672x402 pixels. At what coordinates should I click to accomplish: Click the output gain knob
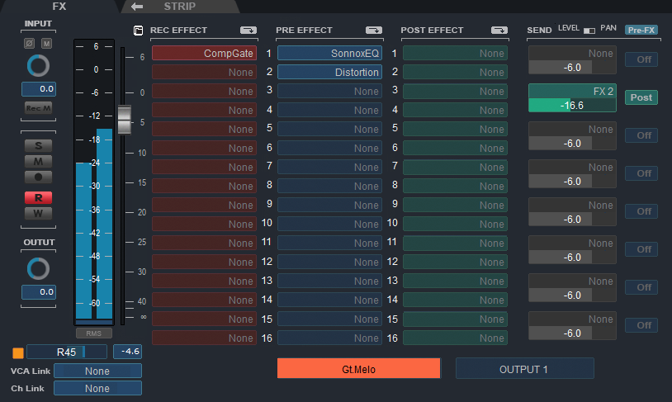coord(38,268)
